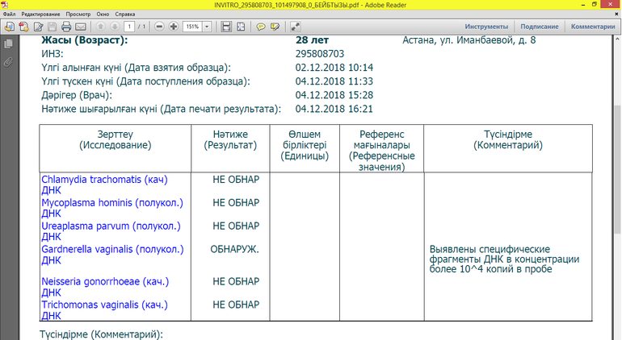Viewport: 622px width, 340px height.
Task: Open the Подписание pane
Action: click(x=540, y=27)
